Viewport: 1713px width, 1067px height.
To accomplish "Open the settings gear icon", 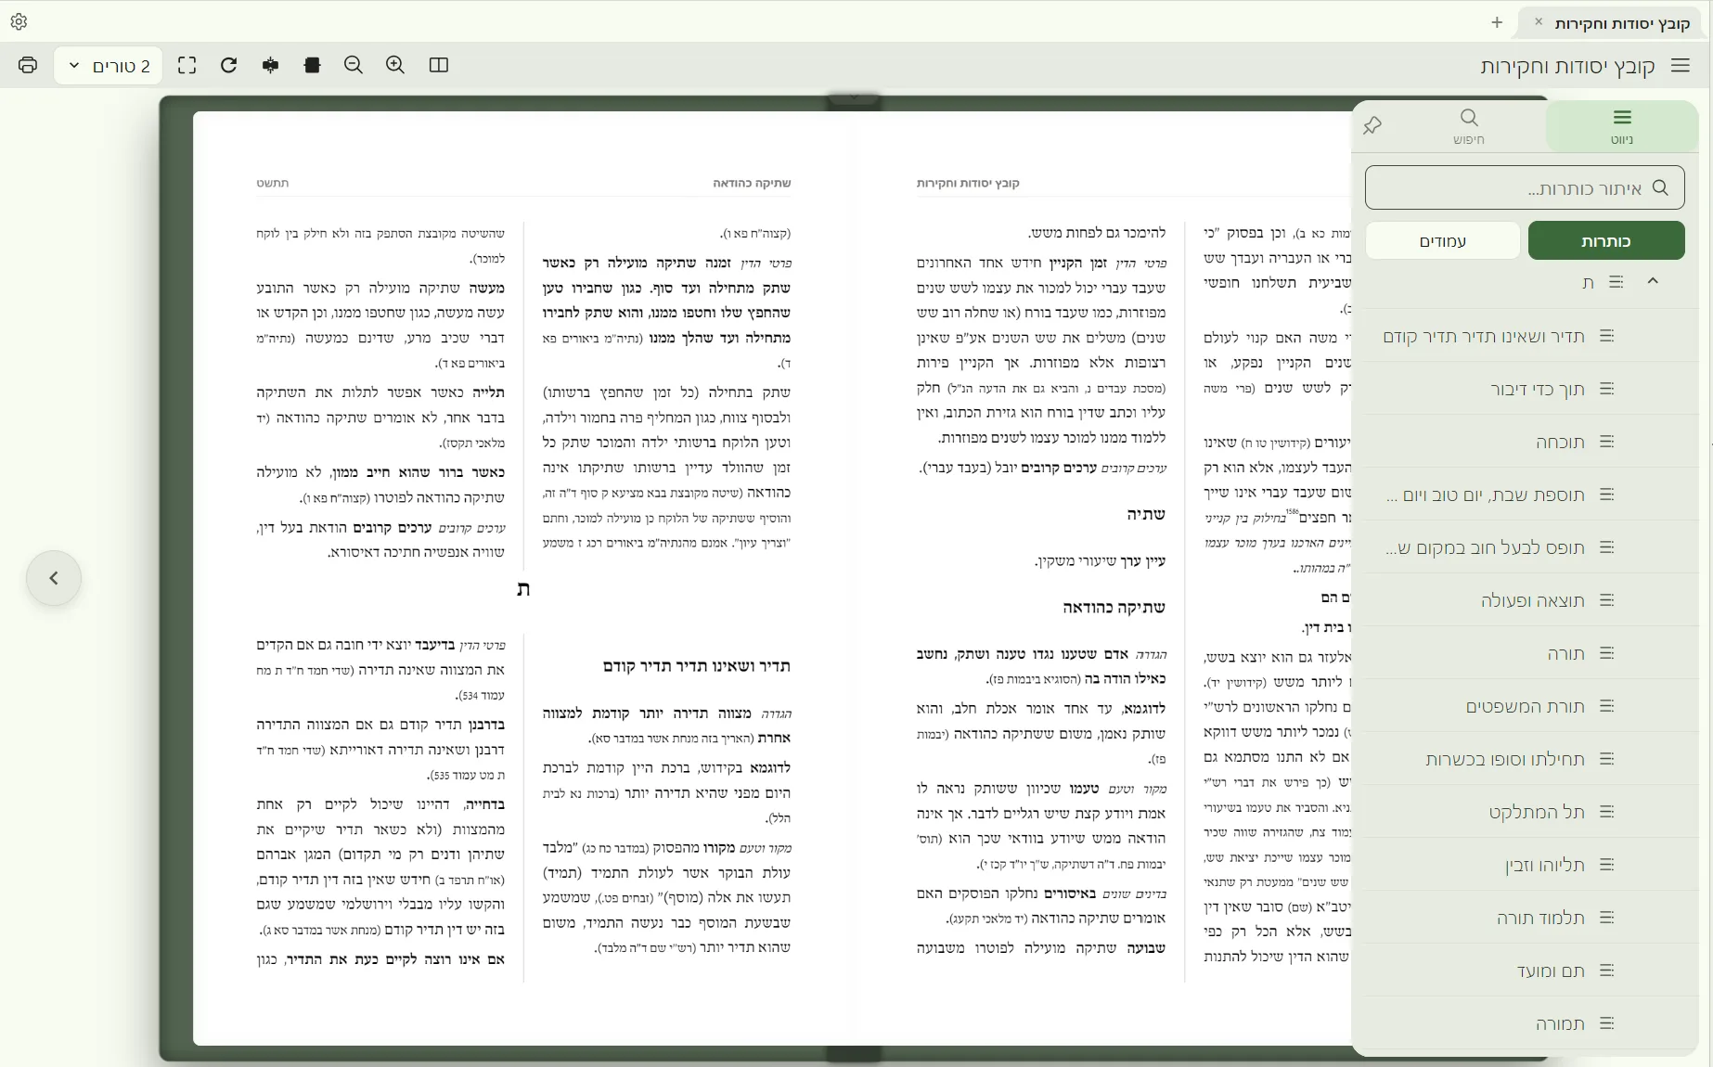I will click(x=19, y=21).
